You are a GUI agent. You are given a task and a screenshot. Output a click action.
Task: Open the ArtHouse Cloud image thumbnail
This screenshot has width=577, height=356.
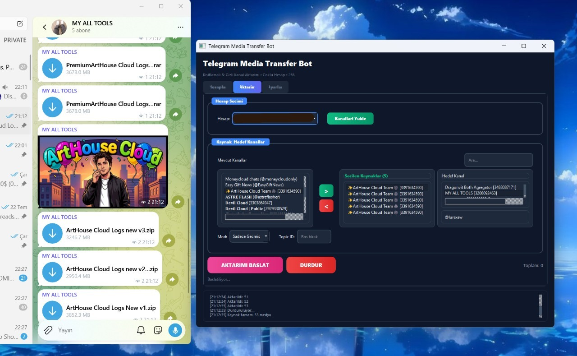[x=103, y=172]
